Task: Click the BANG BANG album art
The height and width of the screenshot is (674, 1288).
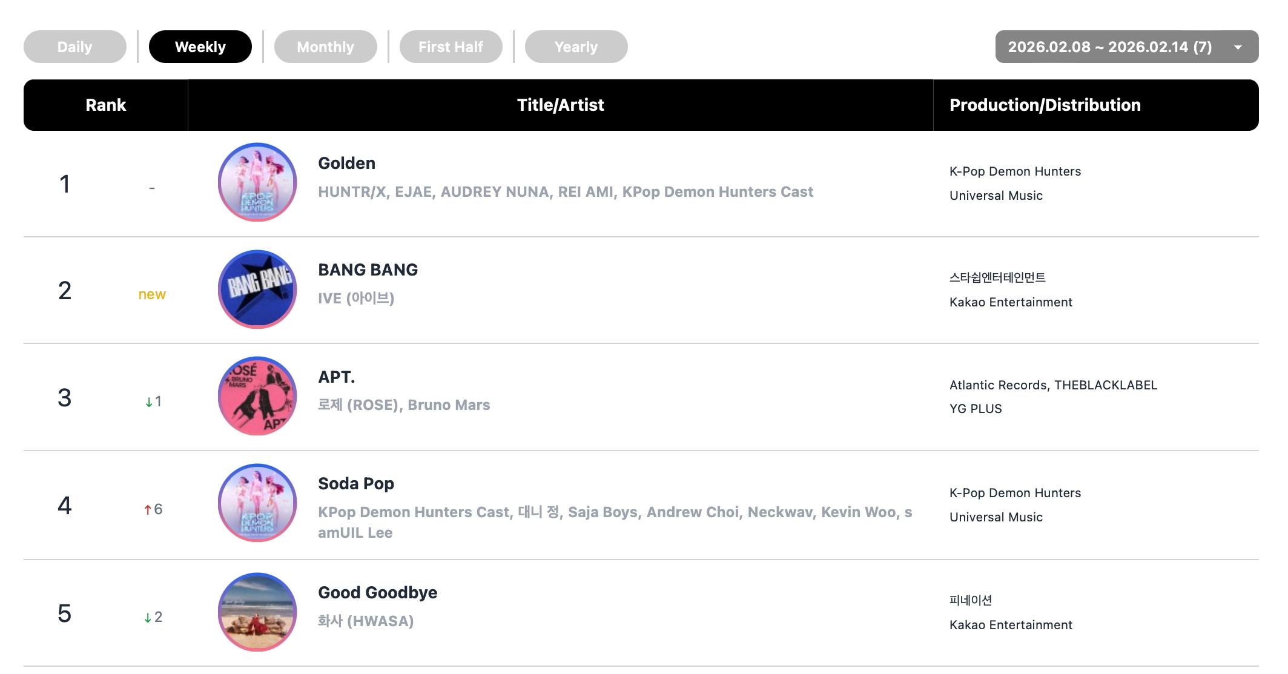Action: [257, 289]
